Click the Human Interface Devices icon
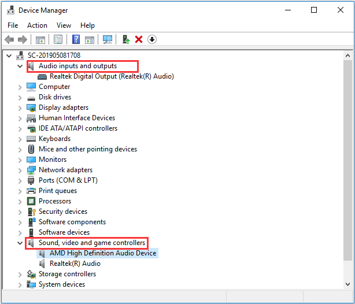Screen dimensions: 355x304 coord(31,118)
